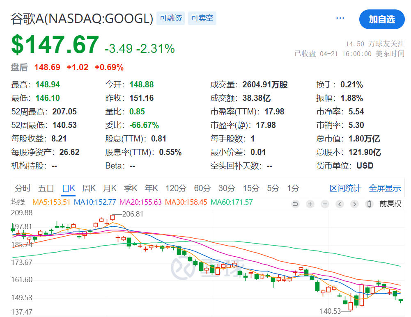Switch to 5分 interval tab
Screen dimensions: 411x317
point(273,188)
